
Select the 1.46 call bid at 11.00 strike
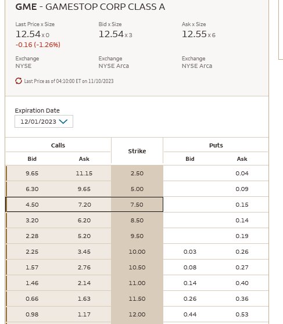coord(32,283)
